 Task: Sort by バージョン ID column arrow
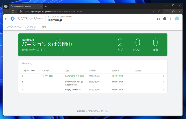[x=34, y=71]
